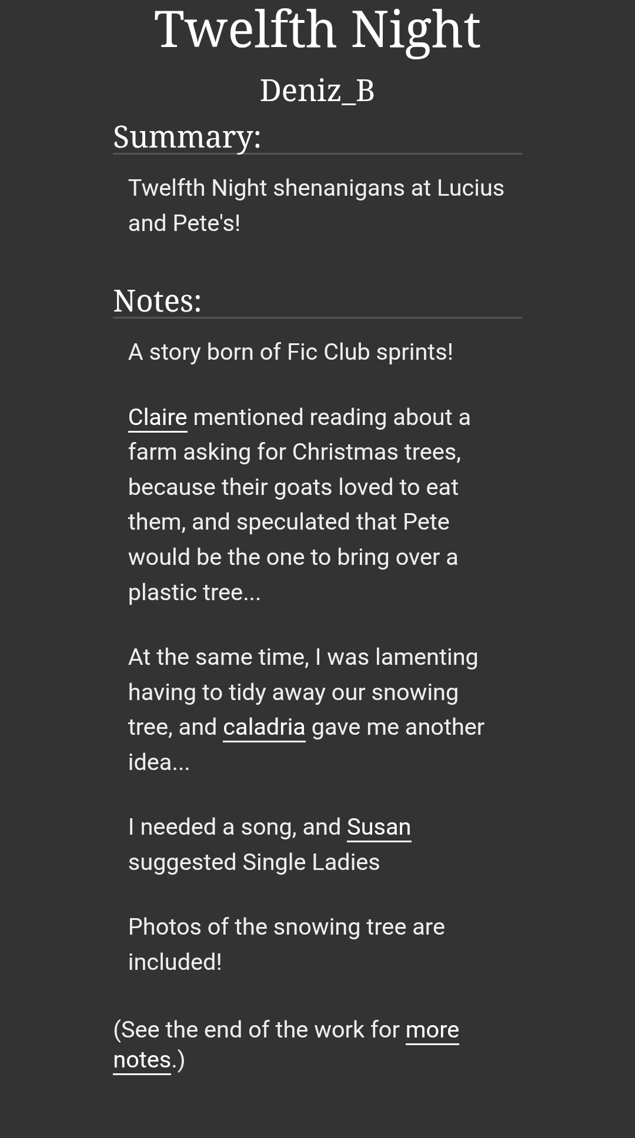The image size is (635, 1138).
Task: Click the Photos of the snowing tree line
Action: (x=286, y=927)
